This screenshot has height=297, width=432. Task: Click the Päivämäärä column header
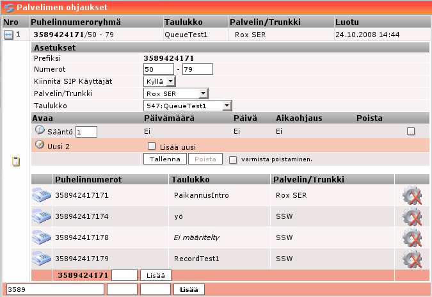click(169, 118)
